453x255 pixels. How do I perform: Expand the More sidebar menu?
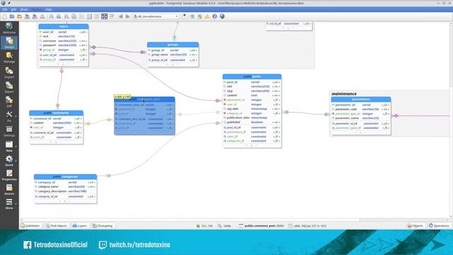(9, 204)
